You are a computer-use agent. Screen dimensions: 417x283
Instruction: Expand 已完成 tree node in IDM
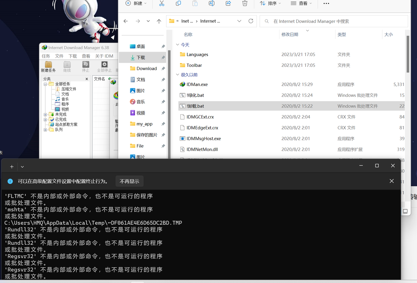pyautogui.click(x=45, y=120)
